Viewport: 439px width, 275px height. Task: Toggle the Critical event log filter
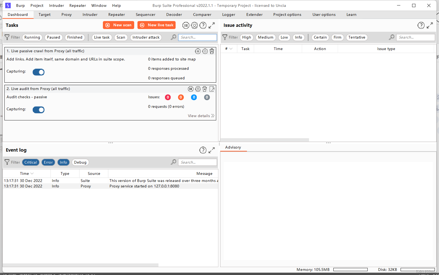tap(31, 162)
